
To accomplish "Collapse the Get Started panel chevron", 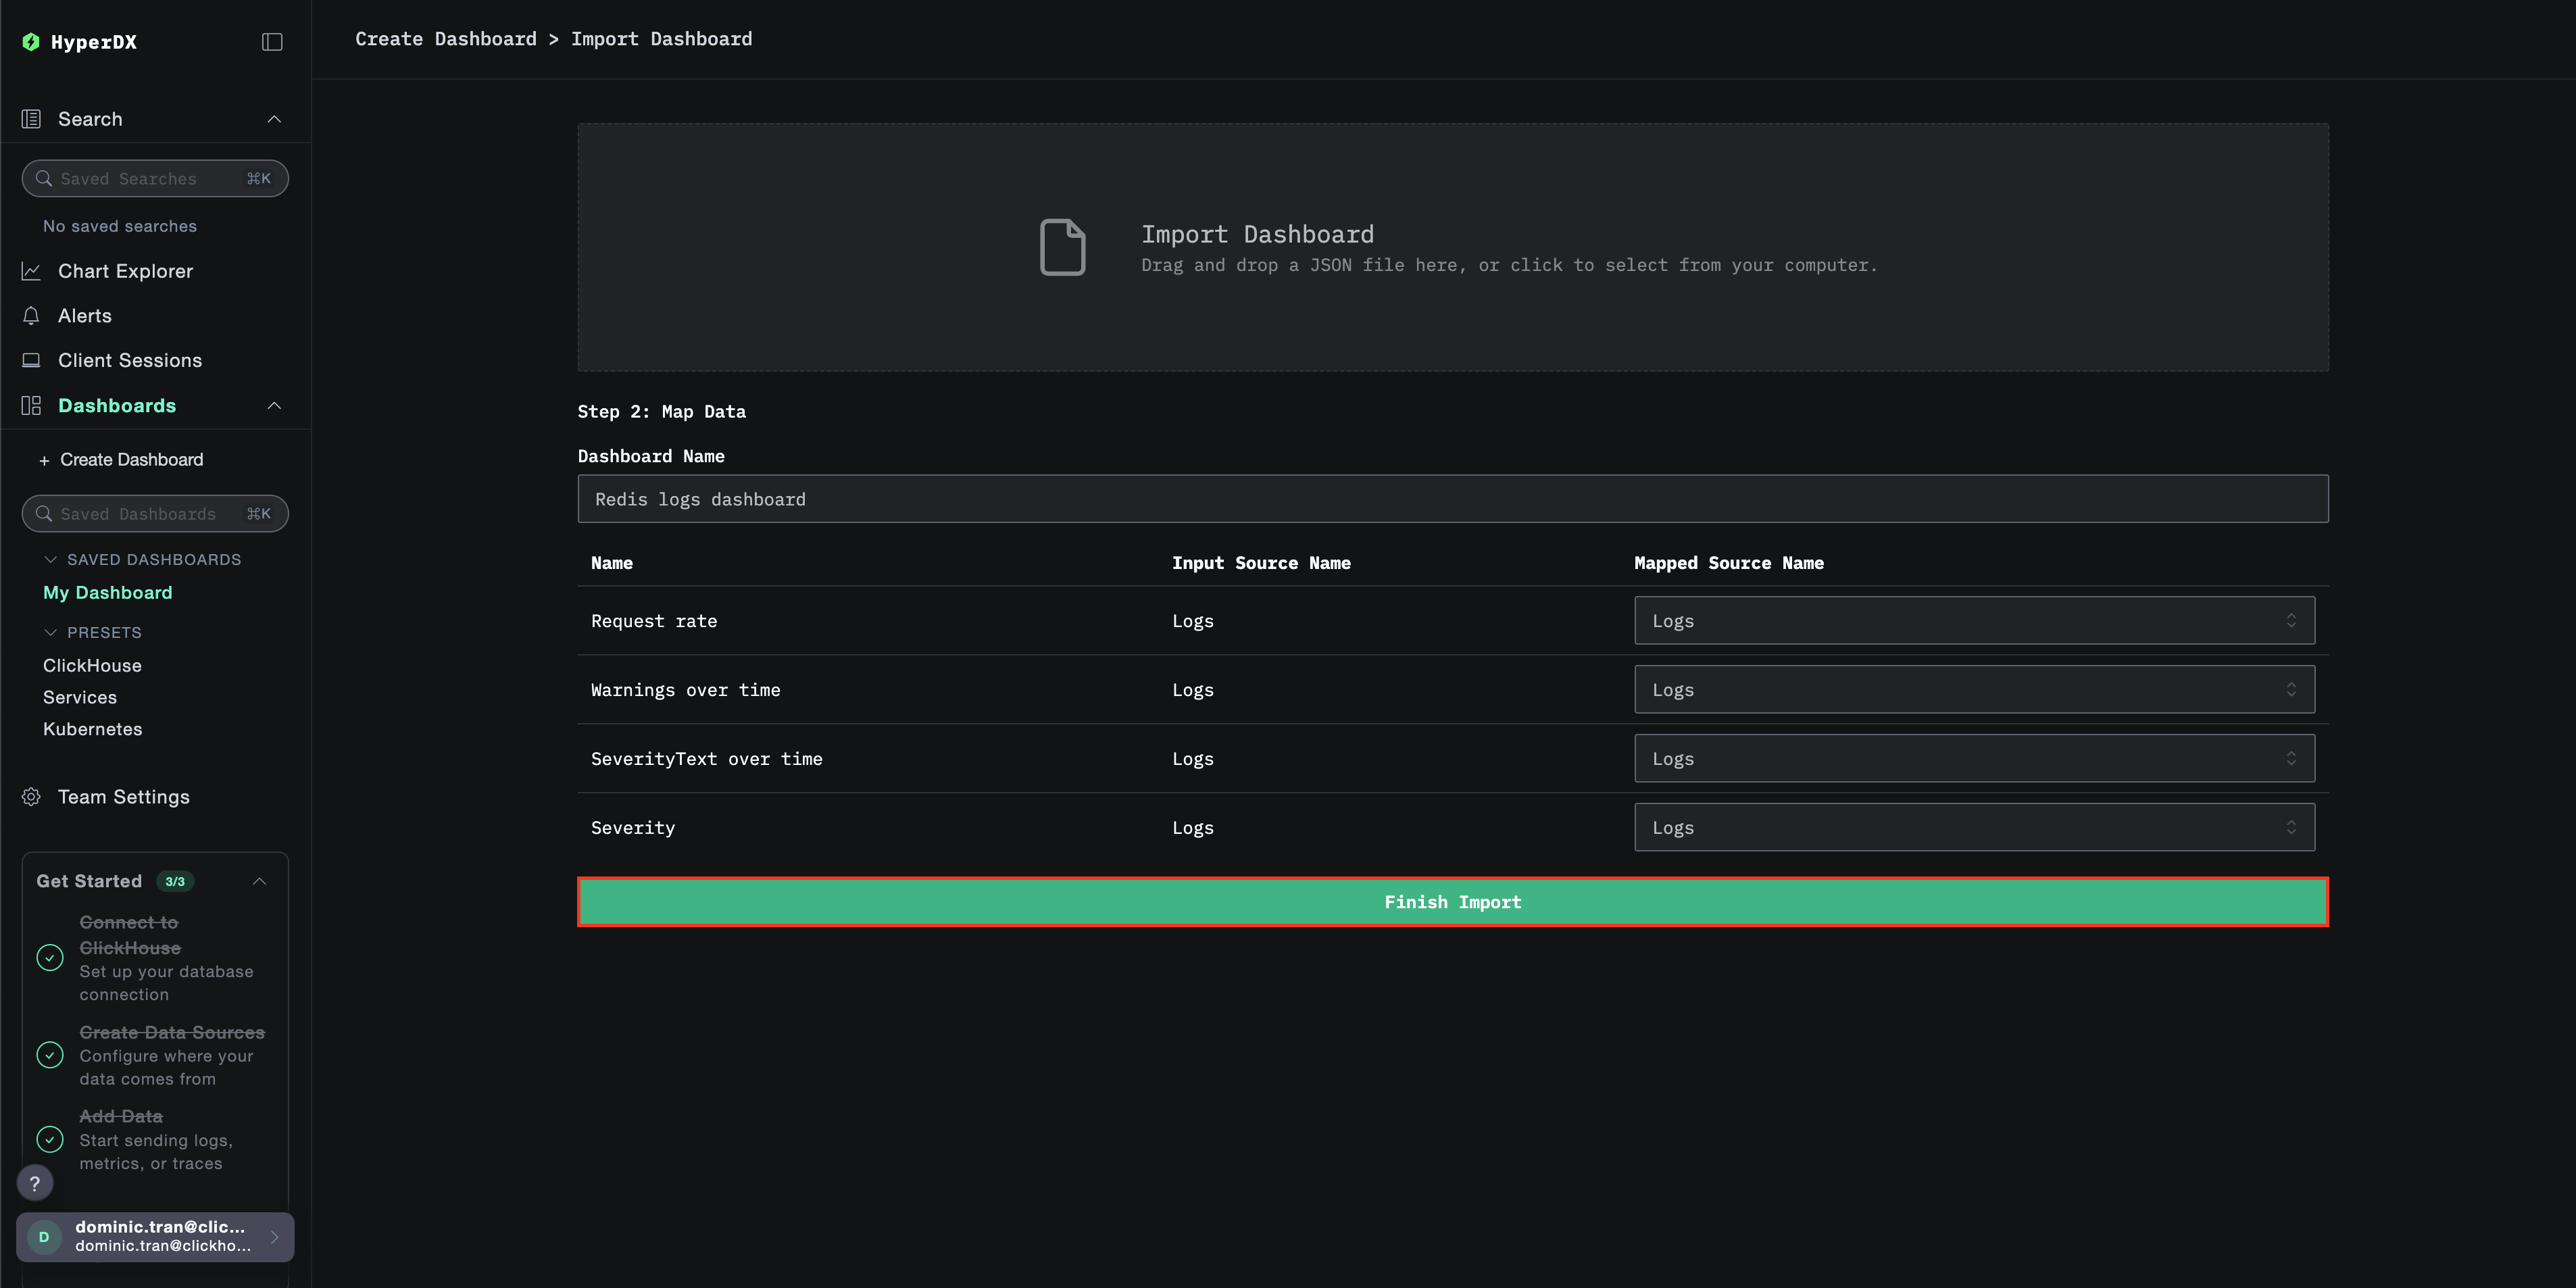I will (x=259, y=881).
